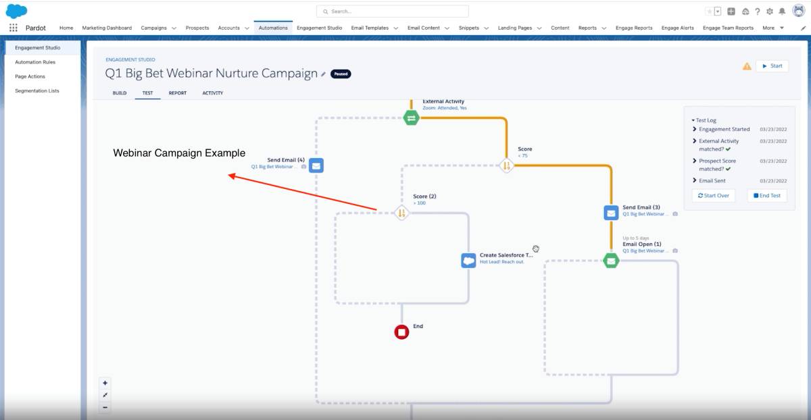
Task: Select the External Activity hexagon node
Action: point(411,118)
